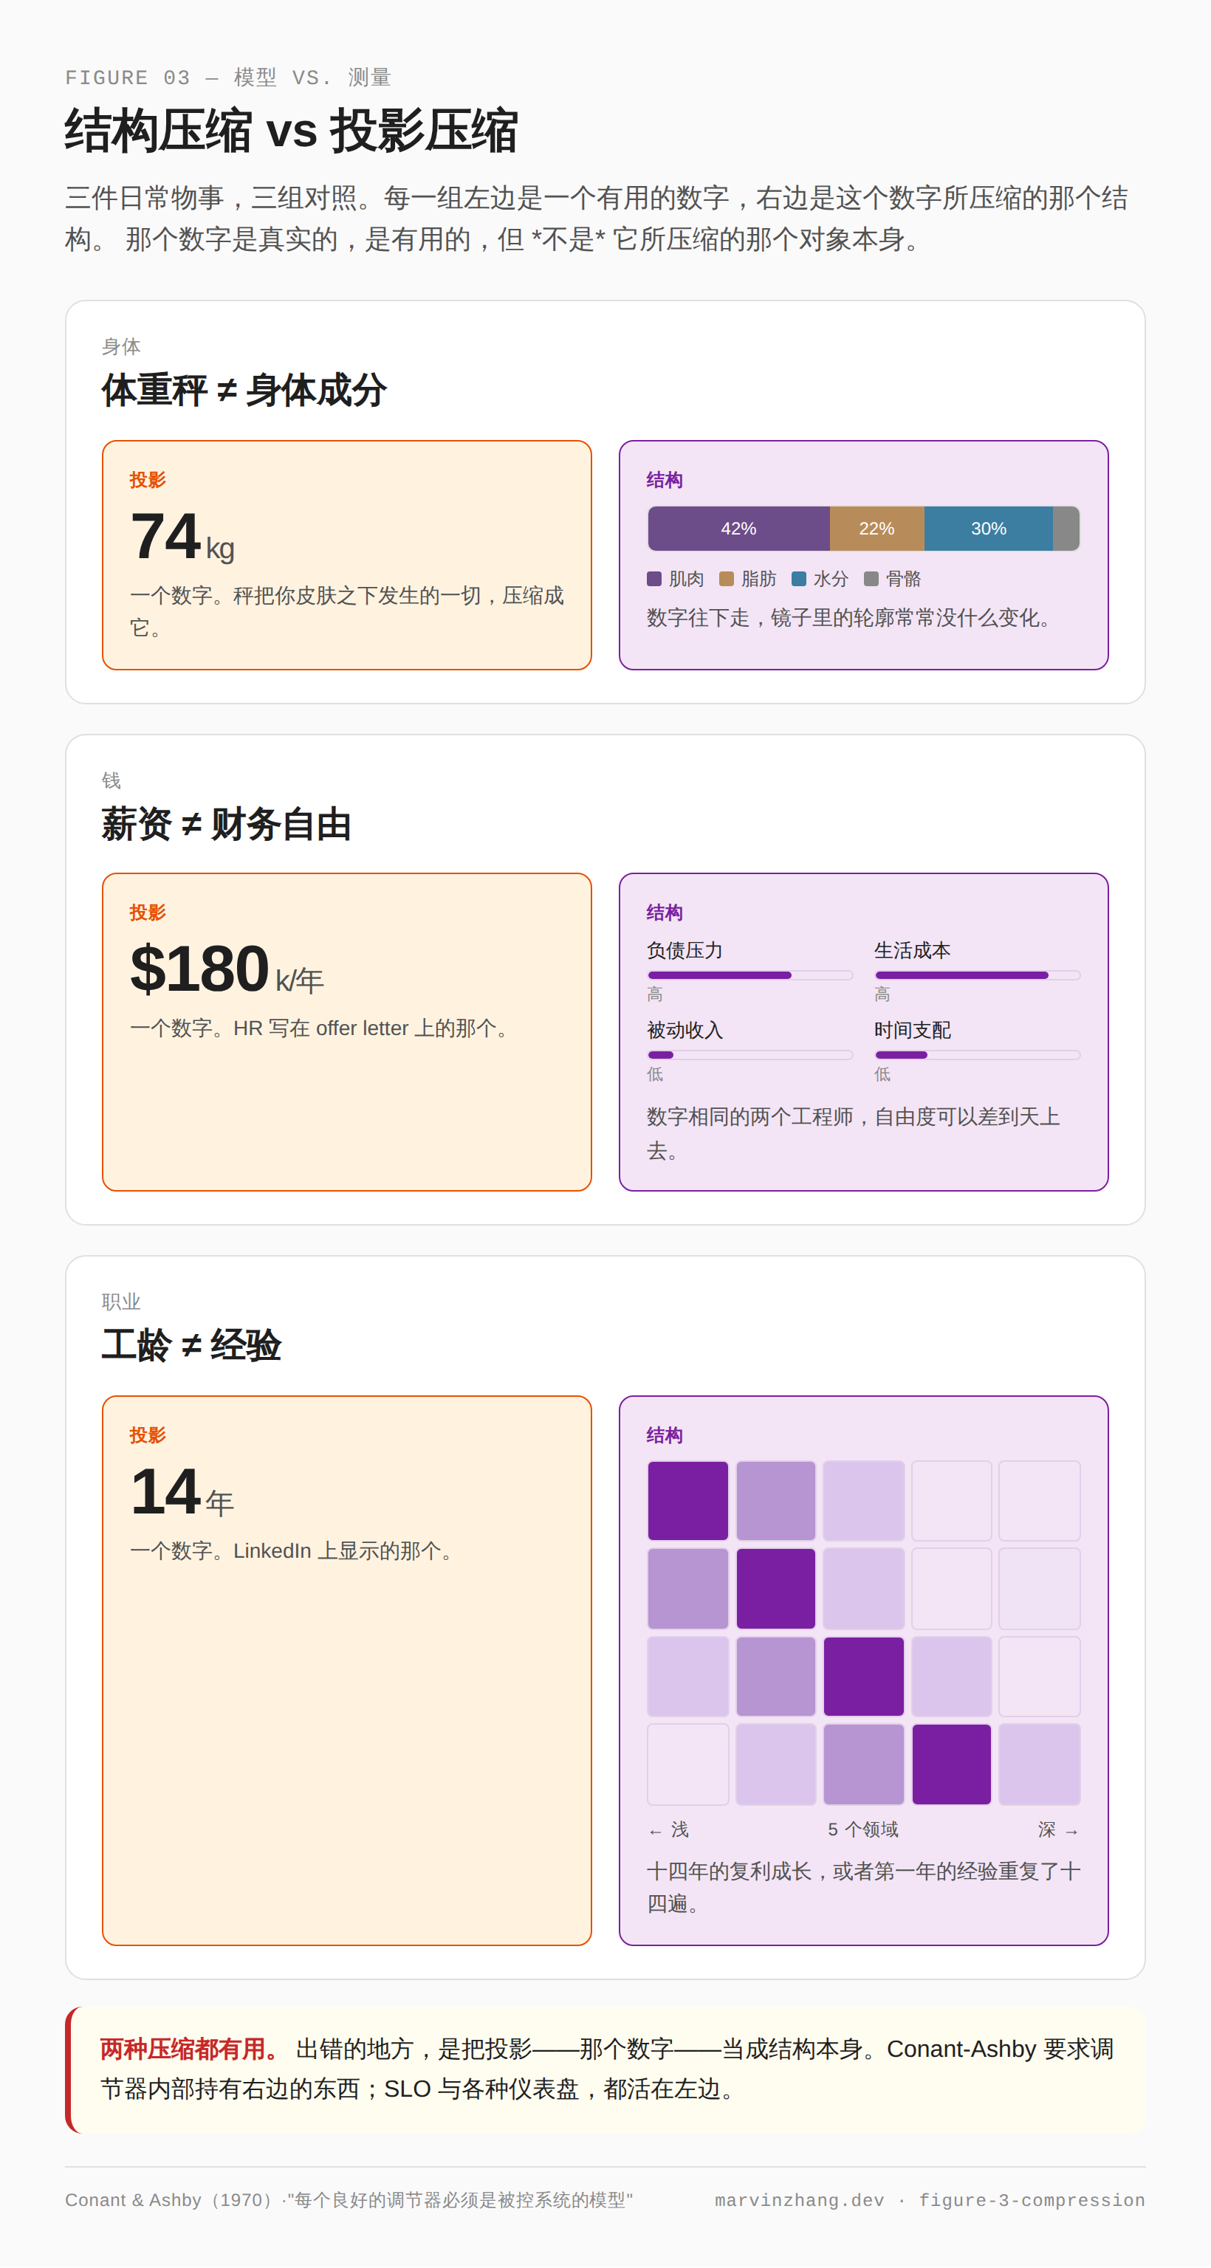
Task: Click the 职业 section label
Action: (x=120, y=1302)
